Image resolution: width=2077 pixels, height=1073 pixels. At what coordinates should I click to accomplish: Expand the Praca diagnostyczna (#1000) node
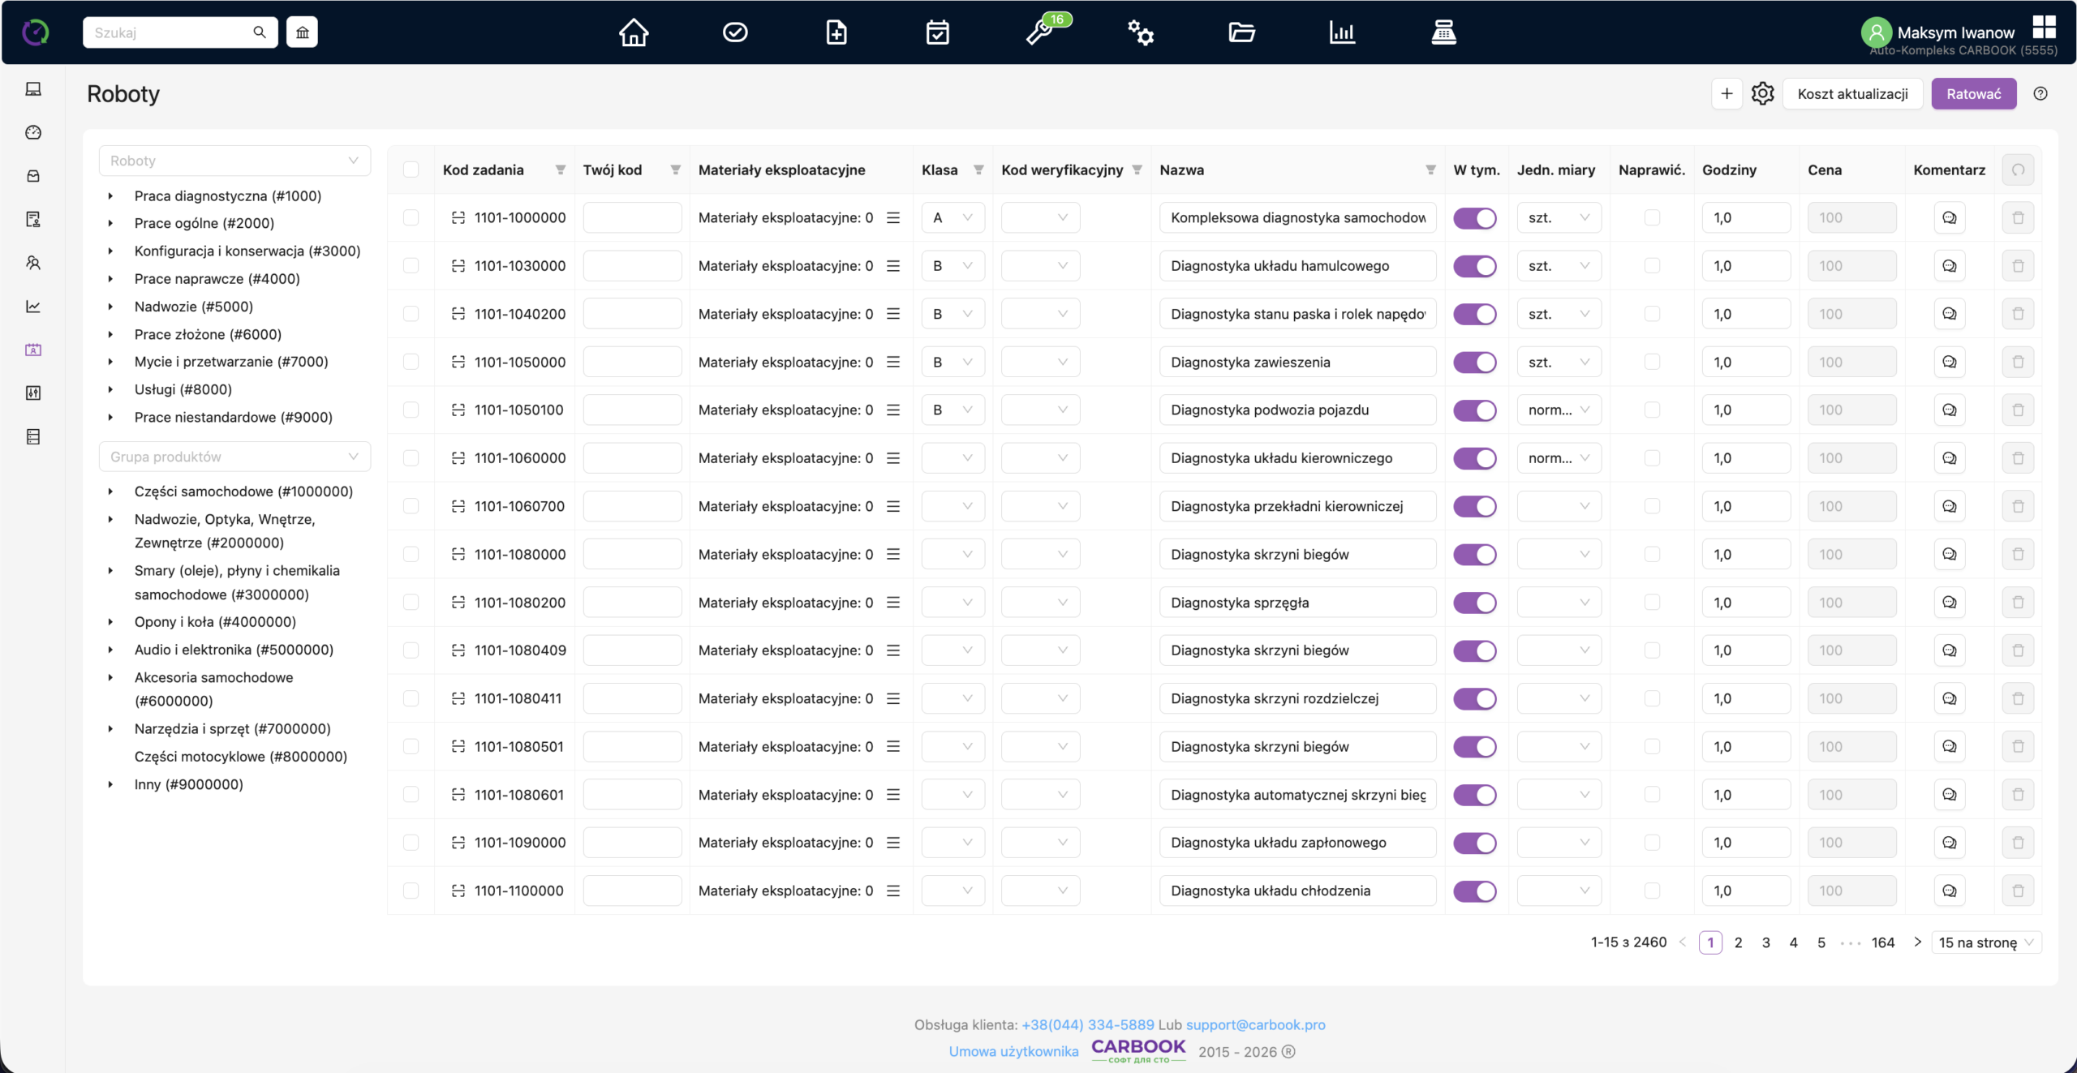pyautogui.click(x=111, y=195)
